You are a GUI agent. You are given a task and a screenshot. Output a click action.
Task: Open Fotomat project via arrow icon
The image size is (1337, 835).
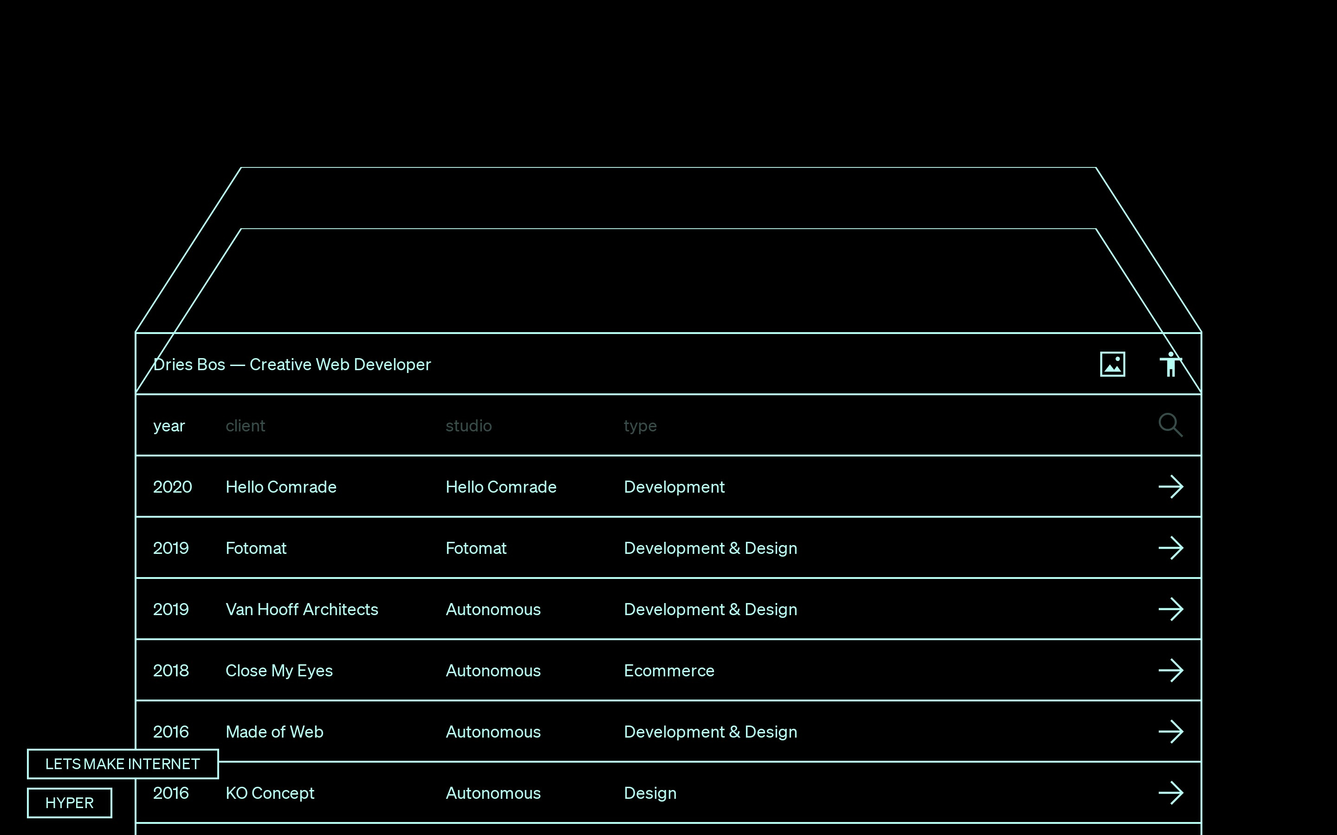[1170, 548]
